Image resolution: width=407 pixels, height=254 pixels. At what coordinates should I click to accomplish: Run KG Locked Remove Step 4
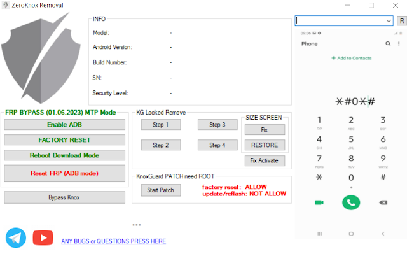click(x=217, y=145)
